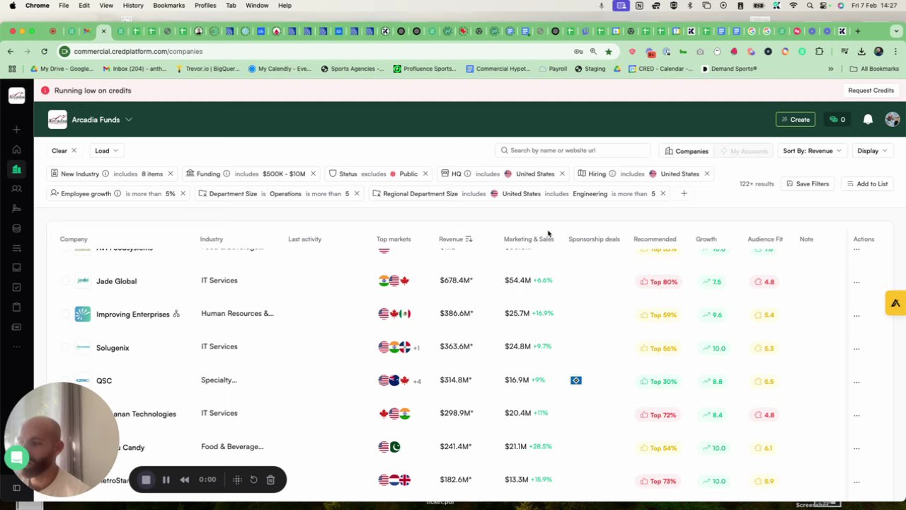The image size is (906, 510).
Task: Tick the Solugenix row checkbox
Action: [x=65, y=347]
